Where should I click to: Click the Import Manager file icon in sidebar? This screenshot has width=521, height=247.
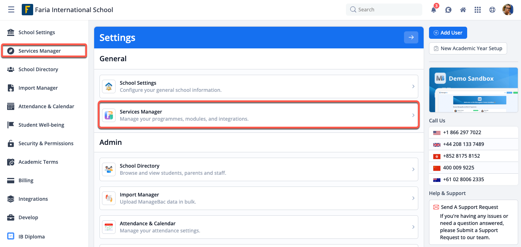(11, 88)
